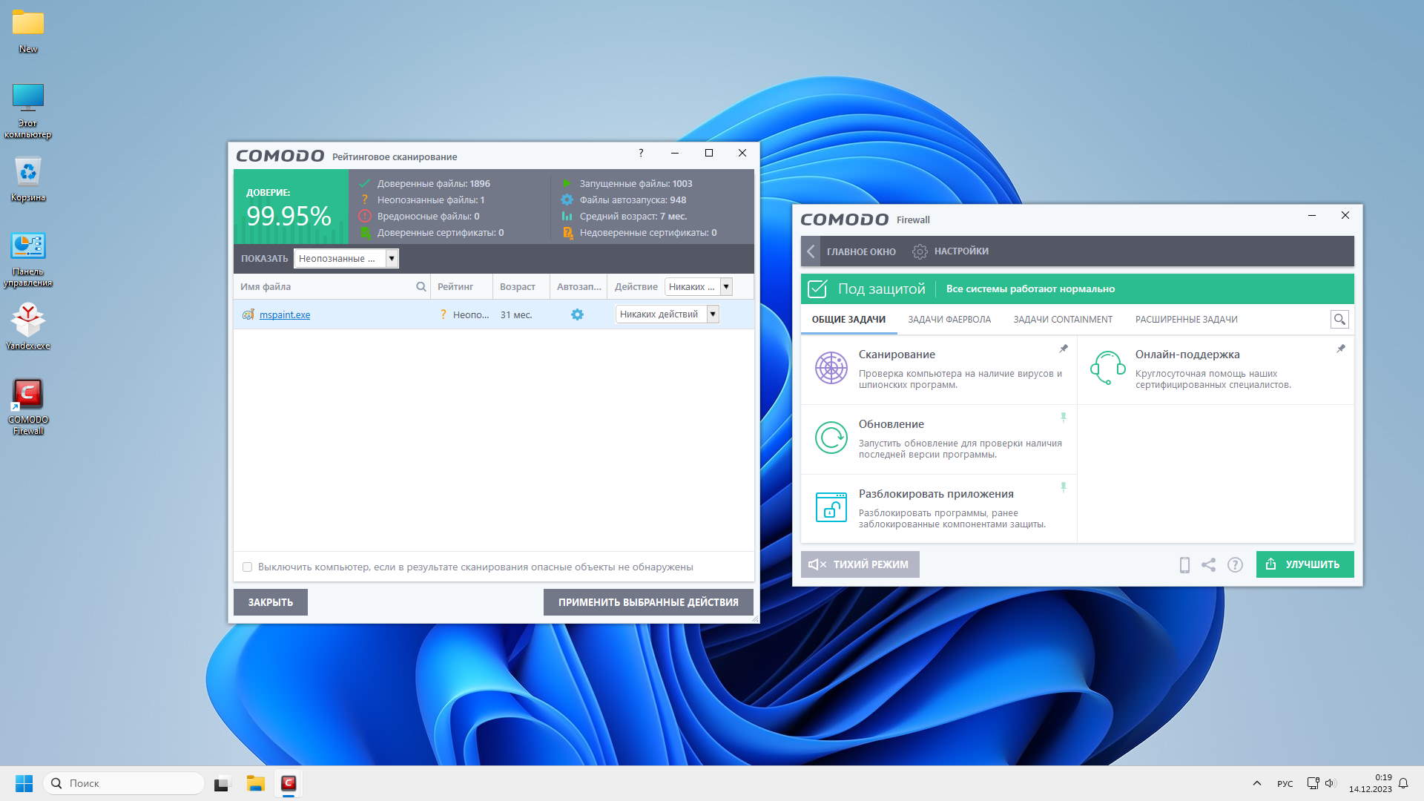Switch to ЗАДАЧИ ФАЕРВОЛА tab
Image resolution: width=1424 pixels, height=801 pixels.
point(949,320)
